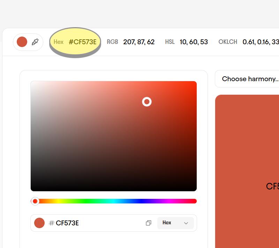Pick pure black at the bottom of the gradient

point(114,190)
